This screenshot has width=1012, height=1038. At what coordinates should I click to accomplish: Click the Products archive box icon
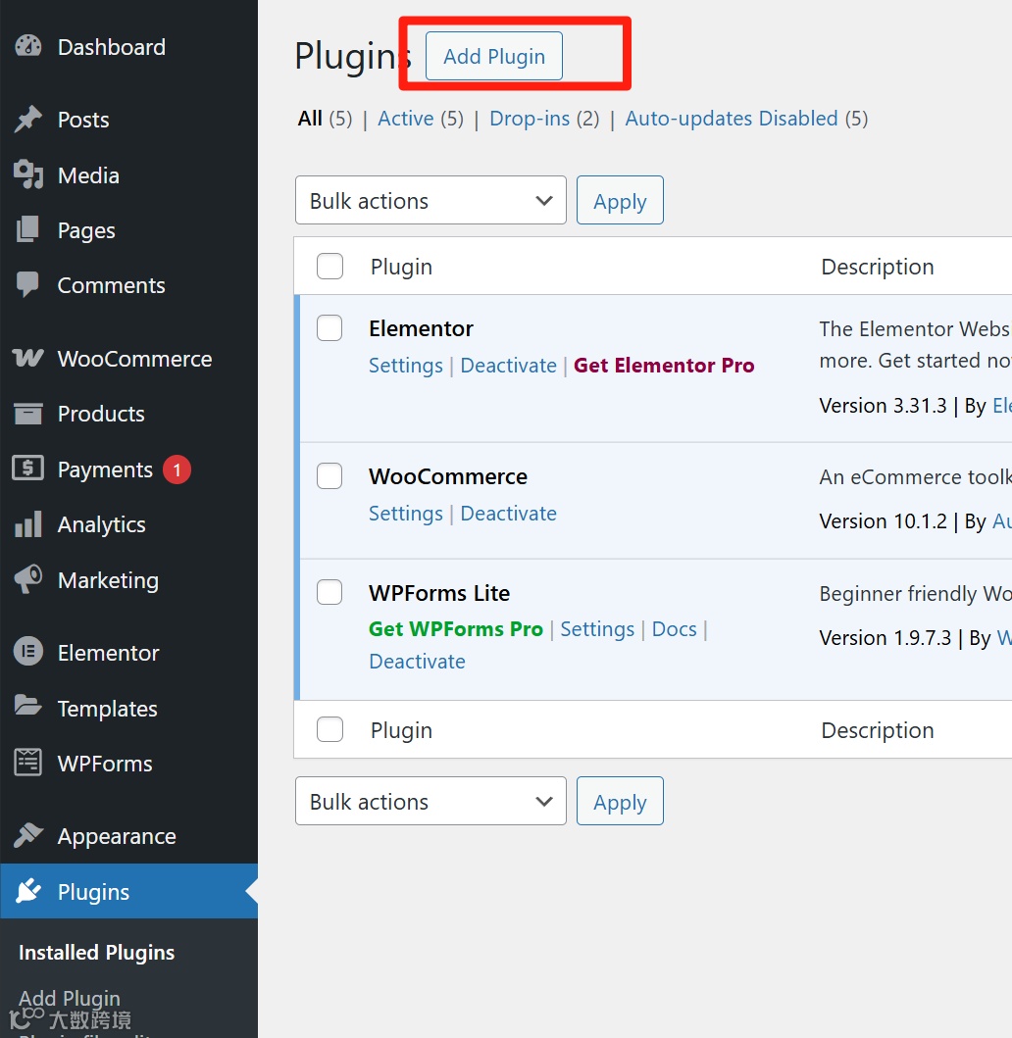tap(27, 413)
